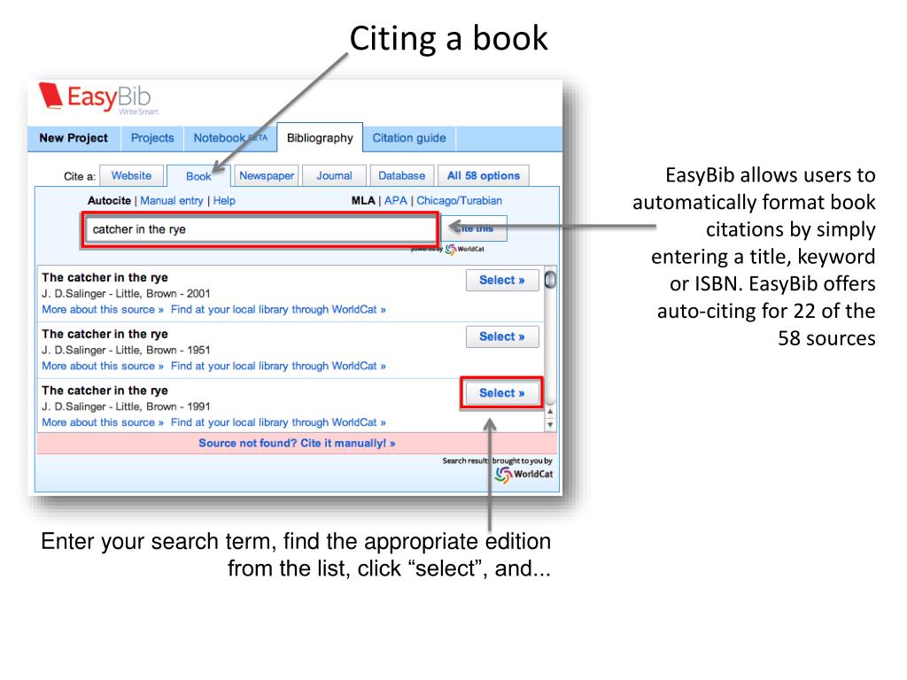Find 2001 edition at local library via WorldCat
907x680 pixels.
pyautogui.click(x=278, y=310)
